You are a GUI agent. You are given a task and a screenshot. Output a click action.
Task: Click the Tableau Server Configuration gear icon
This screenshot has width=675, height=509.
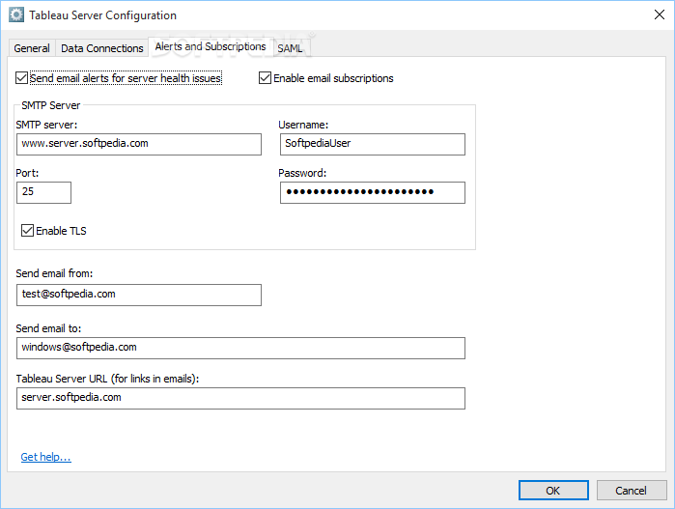[x=16, y=15]
